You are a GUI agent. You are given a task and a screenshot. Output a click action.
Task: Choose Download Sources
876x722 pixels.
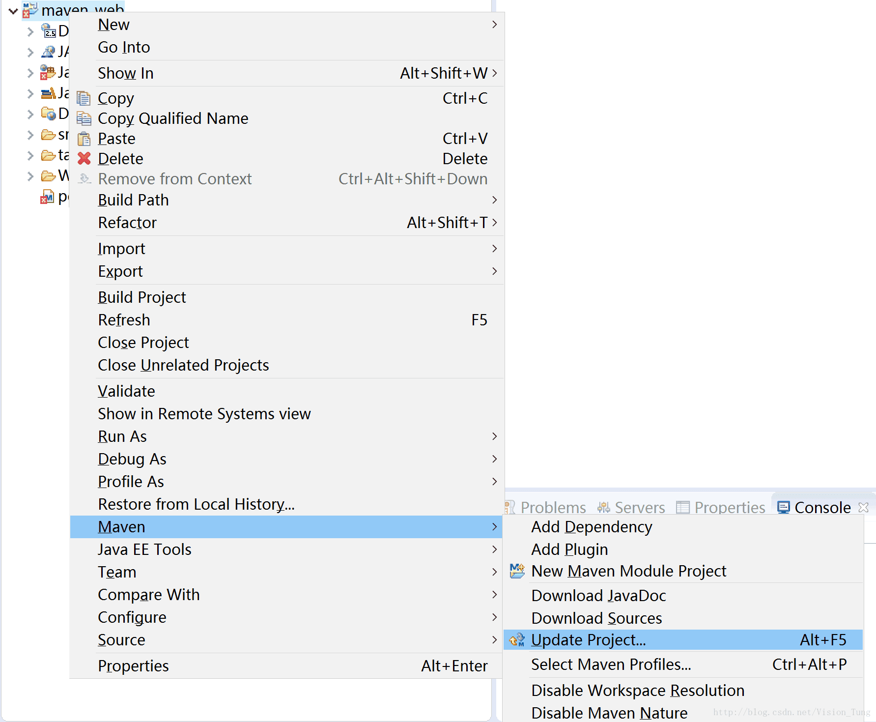pyautogui.click(x=683, y=618)
